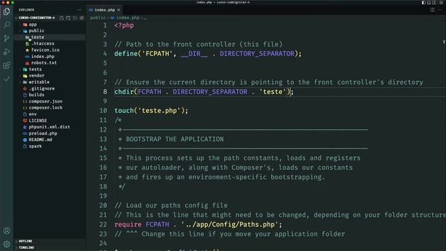Split the editor to the right
Screen dimensions: 446x251
point(432,10)
